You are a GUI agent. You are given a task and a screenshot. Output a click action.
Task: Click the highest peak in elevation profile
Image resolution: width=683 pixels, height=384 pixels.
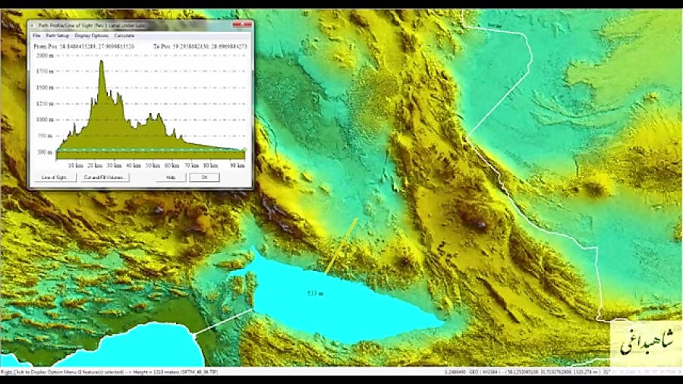click(x=102, y=61)
